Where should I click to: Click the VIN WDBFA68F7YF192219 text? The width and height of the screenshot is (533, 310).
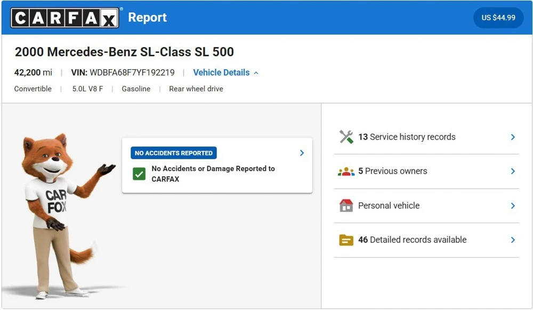click(123, 72)
